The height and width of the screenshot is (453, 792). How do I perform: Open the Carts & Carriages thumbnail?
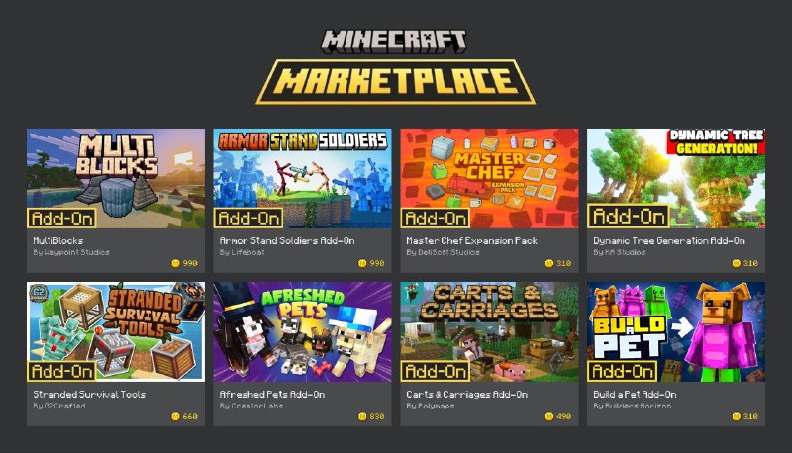point(489,331)
